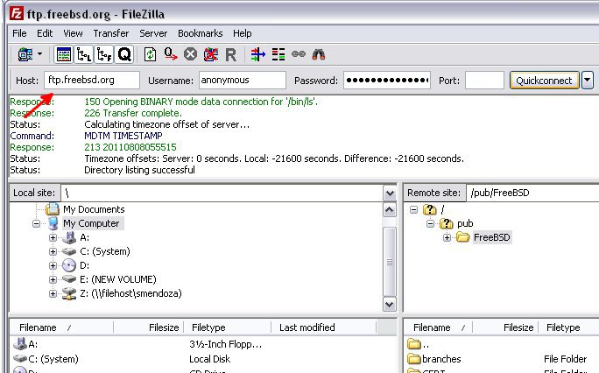This screenshot has width=599, height=373.
Task: Toggle remote directory tree view
Action: 104,54
